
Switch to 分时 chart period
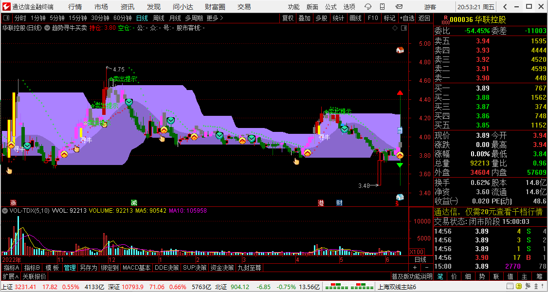click(x=20, y=18)
